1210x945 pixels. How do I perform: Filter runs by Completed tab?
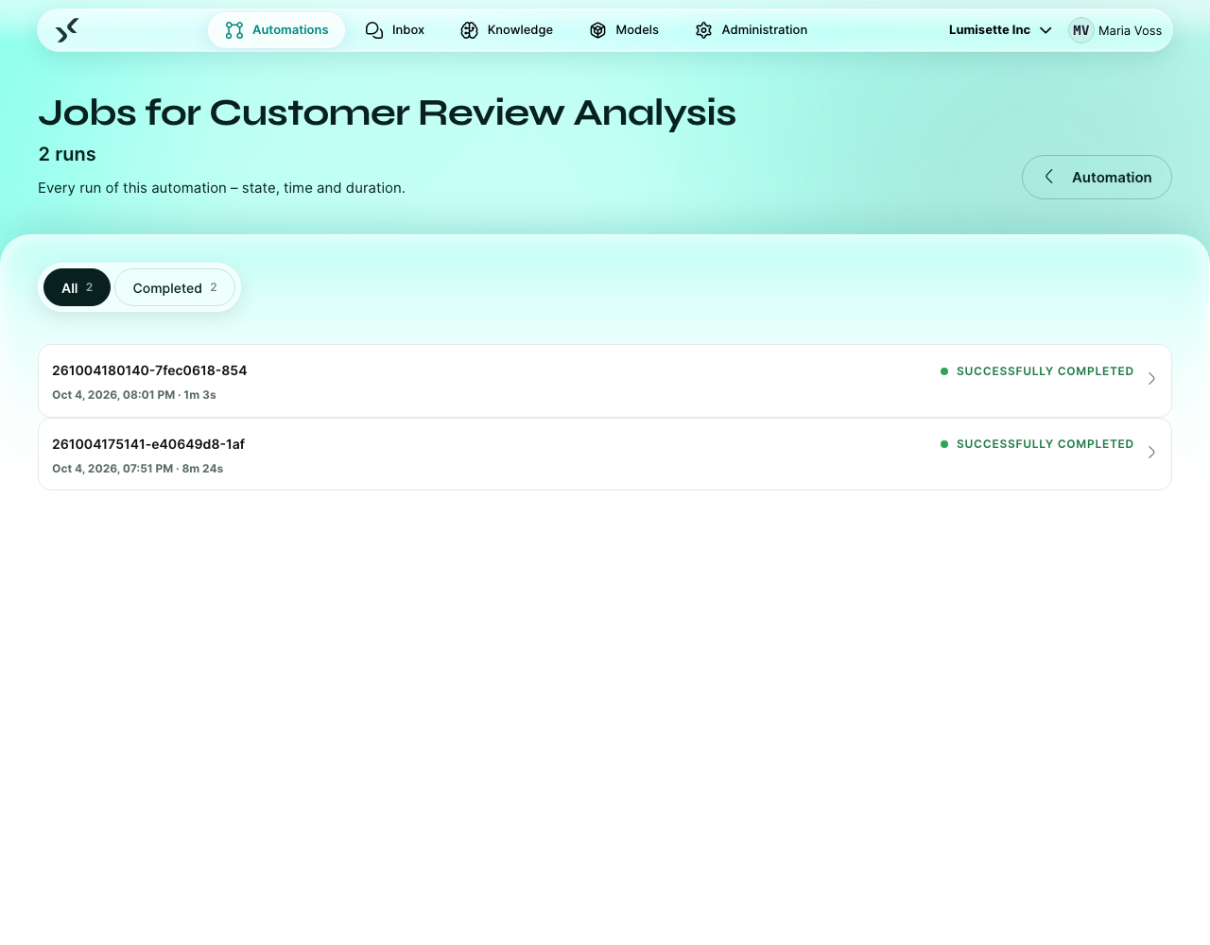(175, 287)
